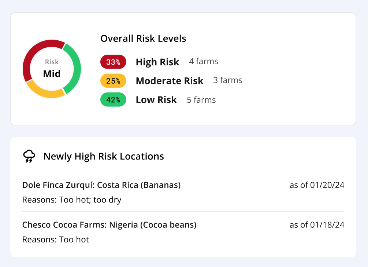Open the Low Risk category

156,100
